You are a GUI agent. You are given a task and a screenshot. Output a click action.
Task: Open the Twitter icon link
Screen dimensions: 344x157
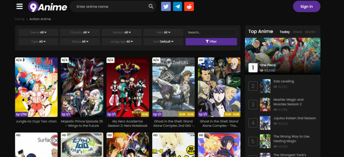click(166, 6)
